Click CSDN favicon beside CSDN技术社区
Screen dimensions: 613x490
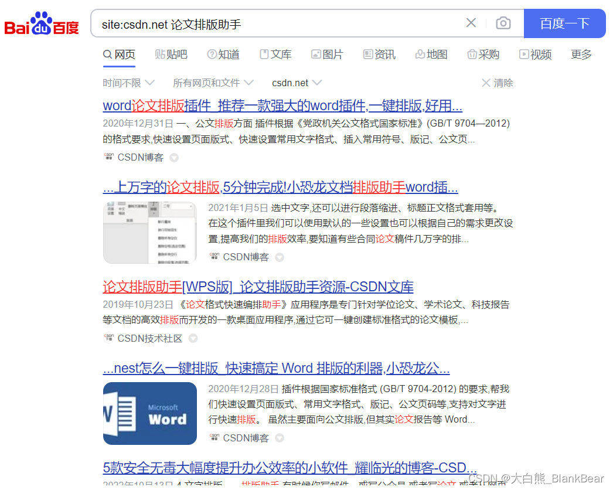pyautogui.click(x=108, y=338)
